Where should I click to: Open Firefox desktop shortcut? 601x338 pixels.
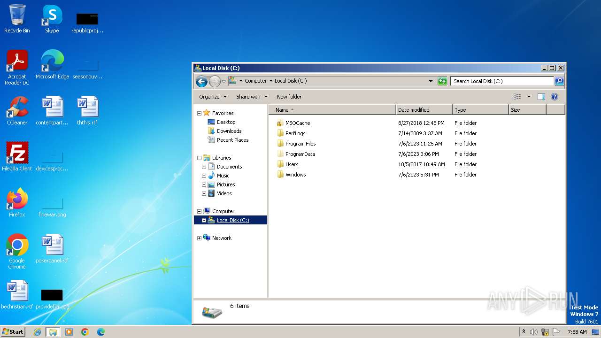[17, 203]
